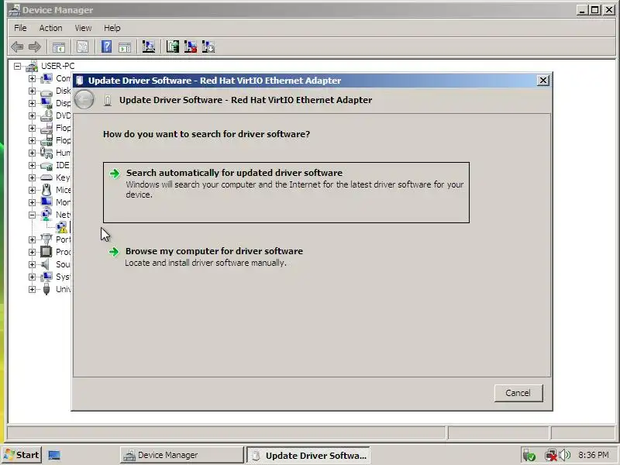Click the Update Driver Software taskbar button
620x465 pixels.
click(x=308, y=455)
